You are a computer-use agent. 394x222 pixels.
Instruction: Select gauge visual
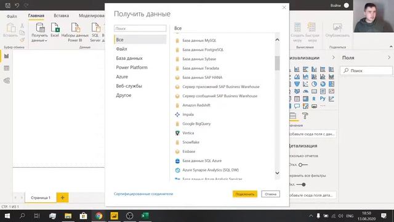pos(305,91)
